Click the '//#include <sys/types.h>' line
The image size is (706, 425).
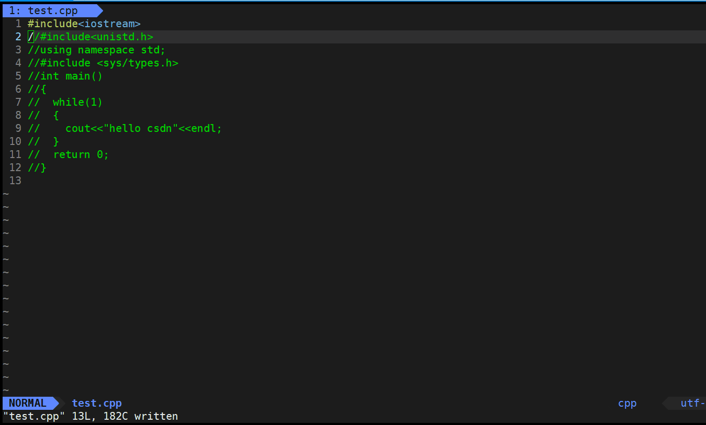[103, 63]
